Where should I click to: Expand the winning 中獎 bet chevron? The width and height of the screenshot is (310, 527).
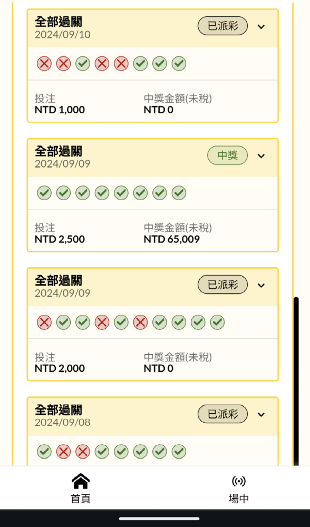(261, 155)
